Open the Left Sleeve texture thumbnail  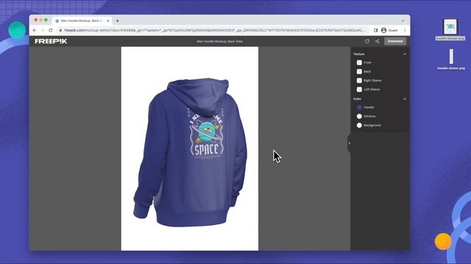[x=359, y=89]
